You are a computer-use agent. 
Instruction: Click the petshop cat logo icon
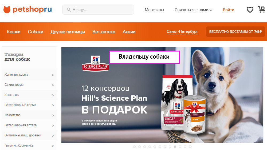point(7,10)
